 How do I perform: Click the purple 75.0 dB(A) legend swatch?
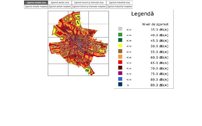[120, 73]
